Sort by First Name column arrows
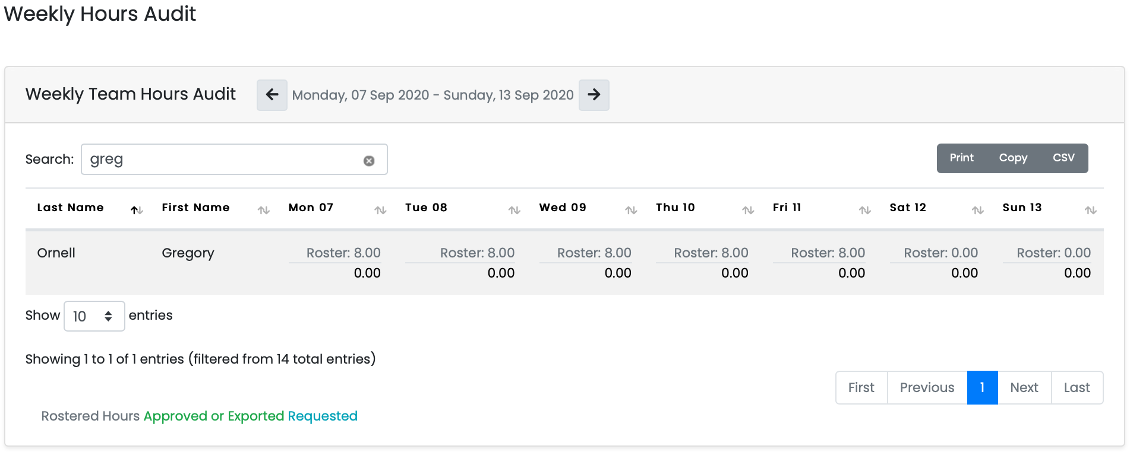 click(x=263, y=210)
